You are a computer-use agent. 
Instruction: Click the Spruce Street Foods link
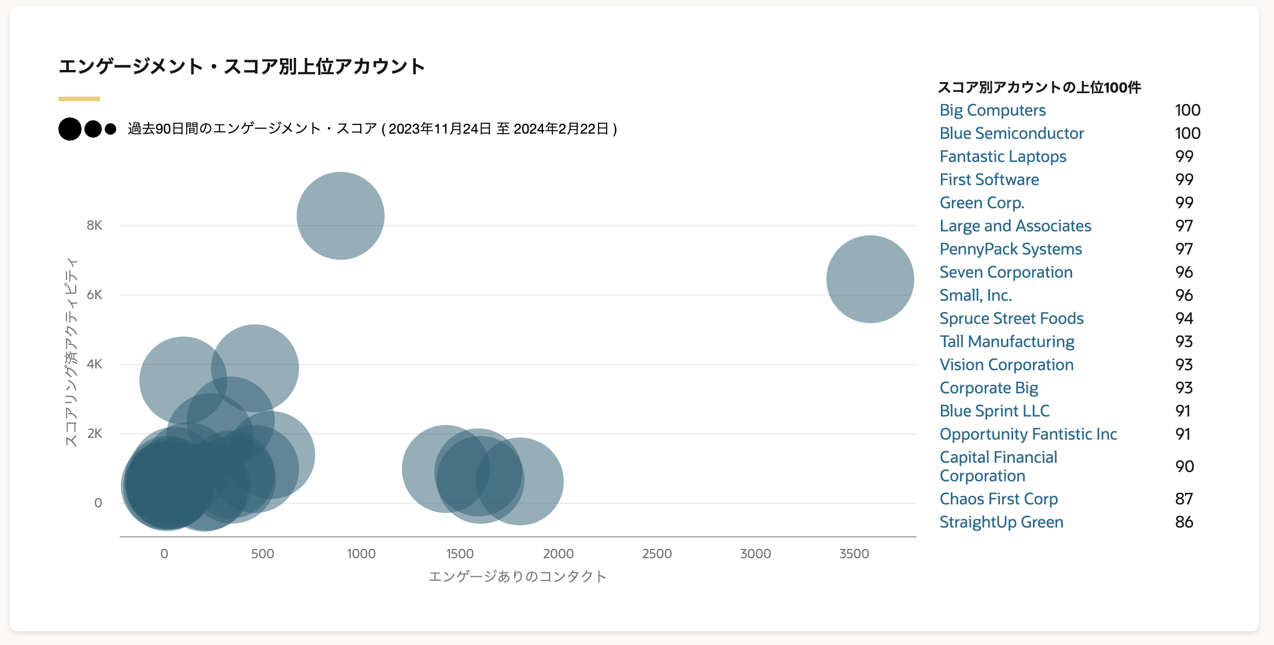tap(1011, 318)
